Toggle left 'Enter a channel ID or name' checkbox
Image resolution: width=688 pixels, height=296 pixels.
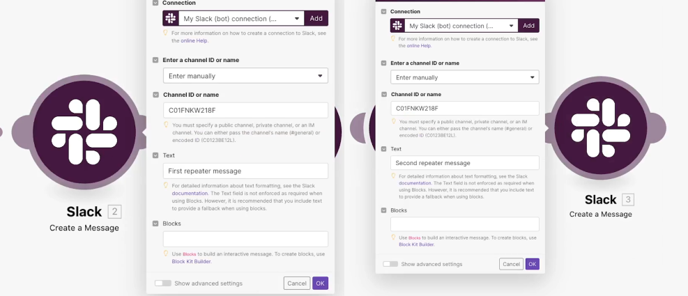click(x=155, y=60)
